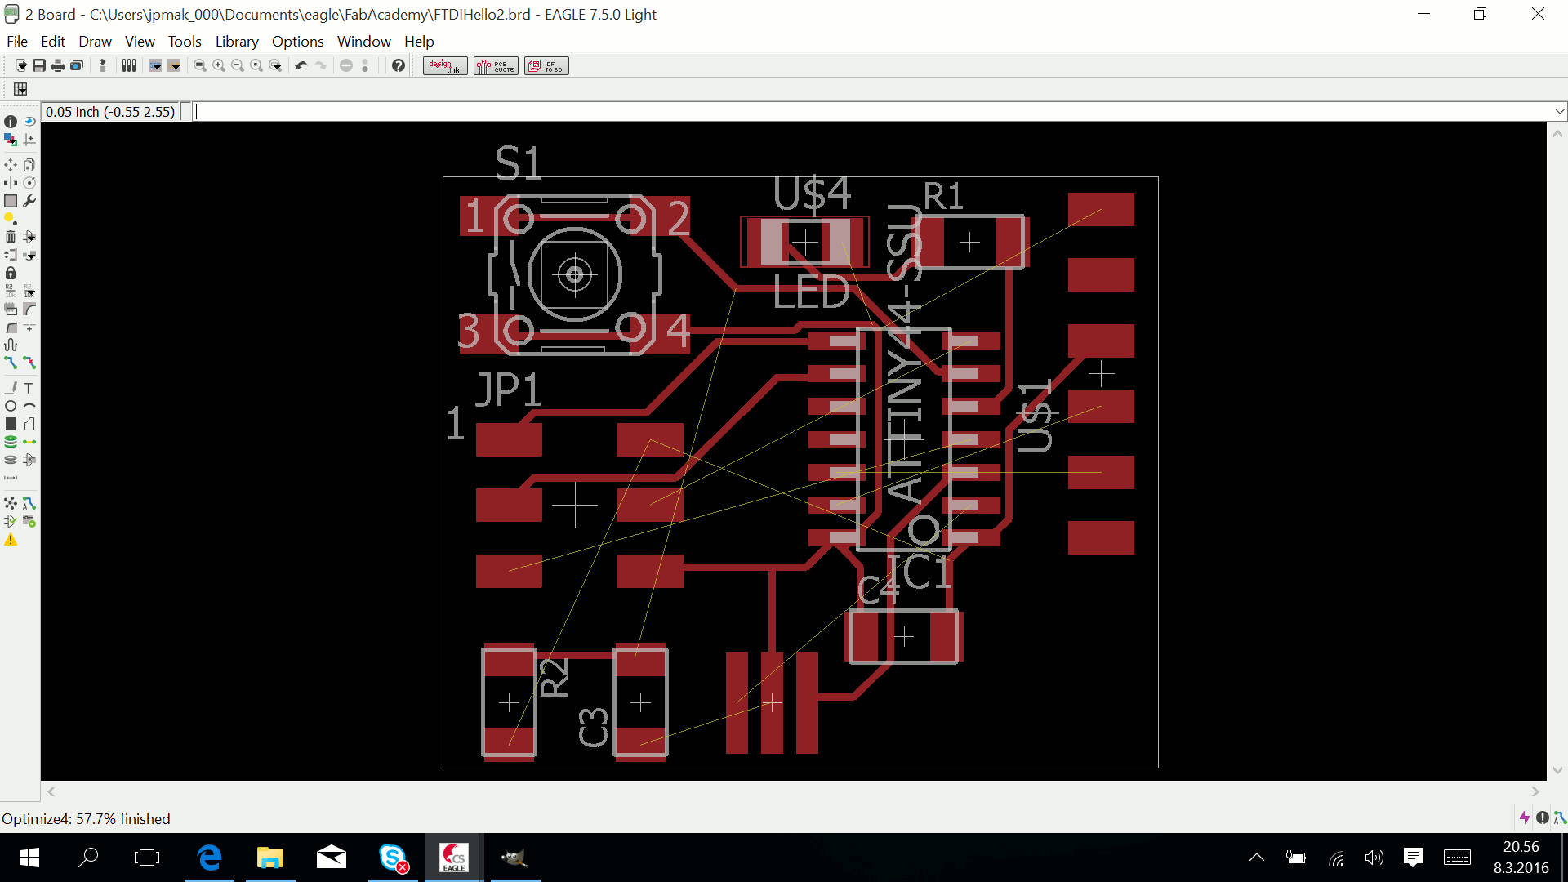Select the Mark tool

pos(29,140)
